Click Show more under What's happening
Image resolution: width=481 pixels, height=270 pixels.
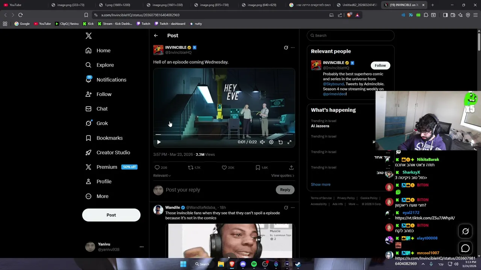(x=321, y=184)
